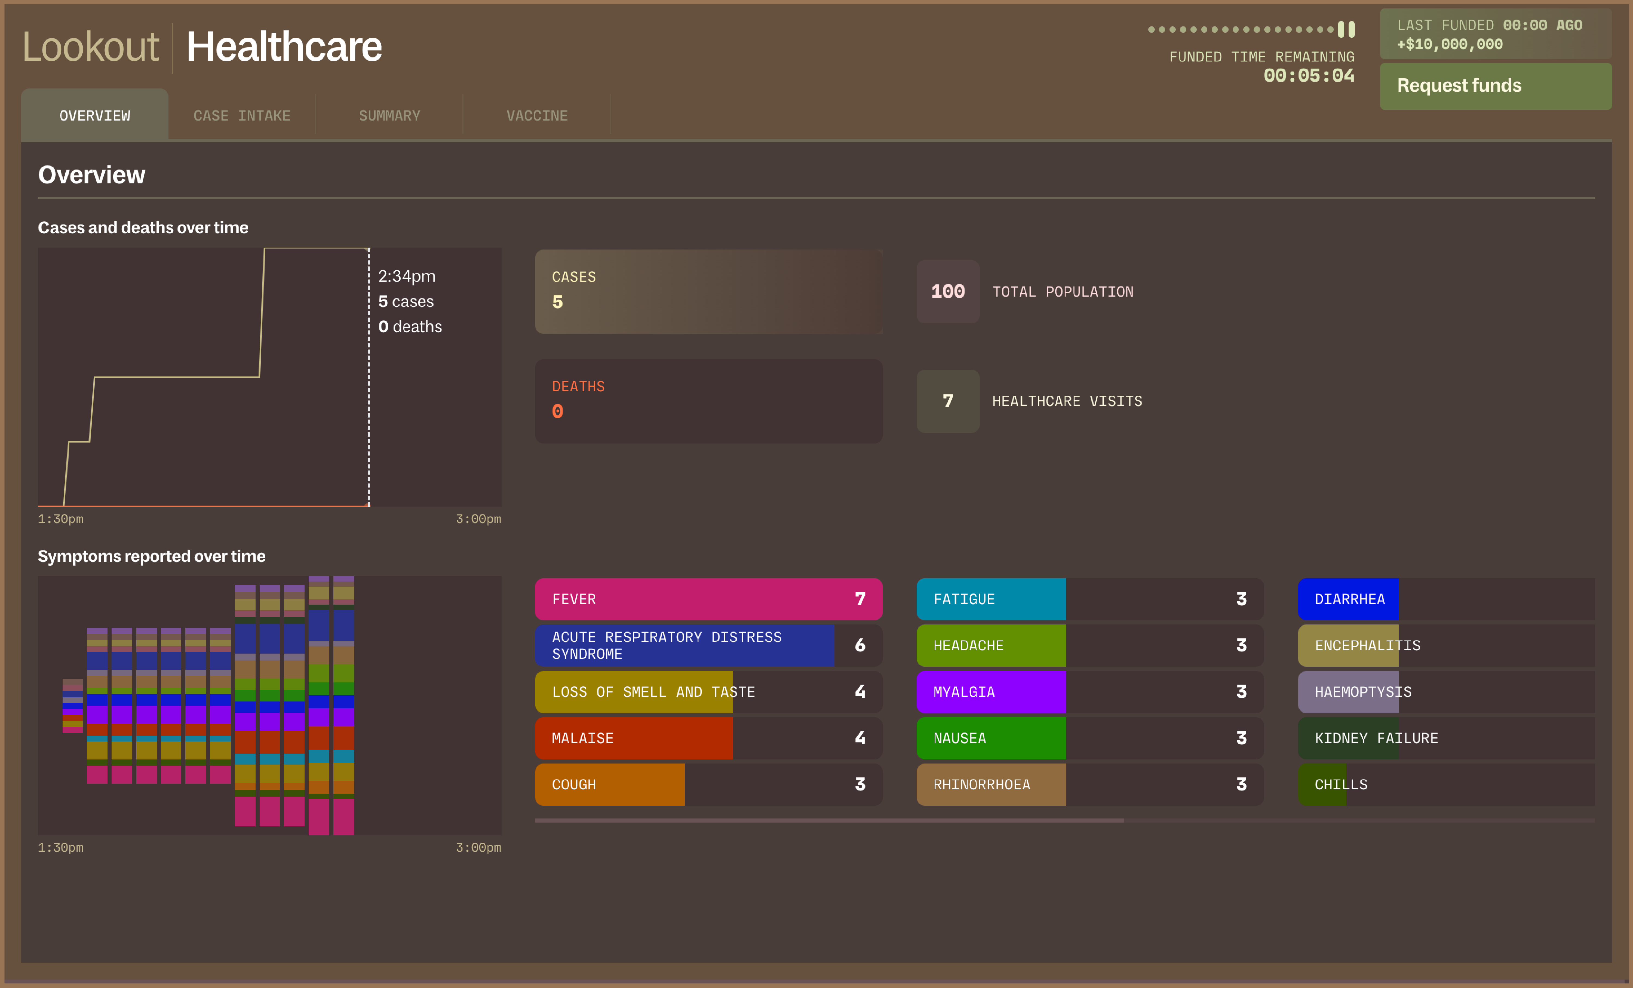Click the funded time remaining 00:05:04
Viewport: 1633px width, 988px height.
click(1309, 76)
